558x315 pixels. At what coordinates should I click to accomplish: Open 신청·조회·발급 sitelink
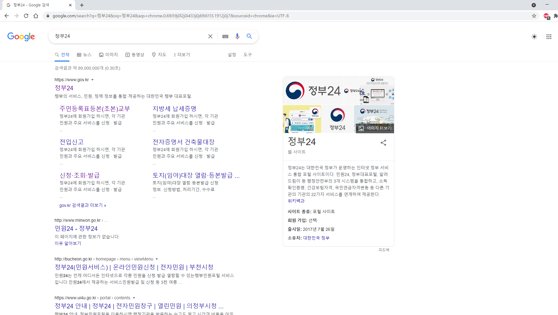click(80, 175)
